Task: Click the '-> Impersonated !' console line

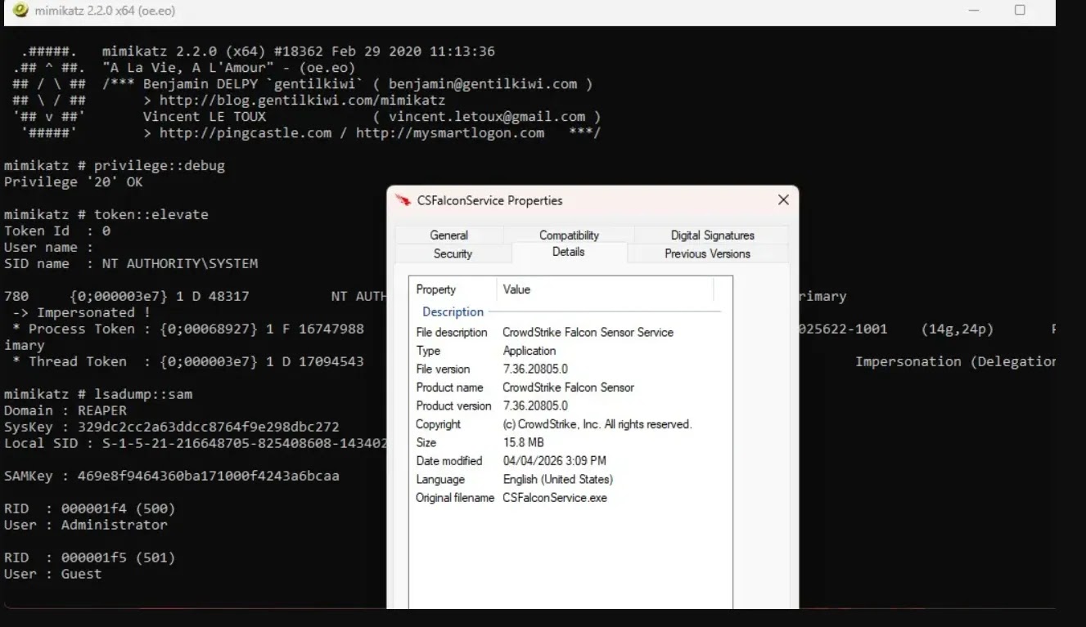Action: (x=82, y=312)
